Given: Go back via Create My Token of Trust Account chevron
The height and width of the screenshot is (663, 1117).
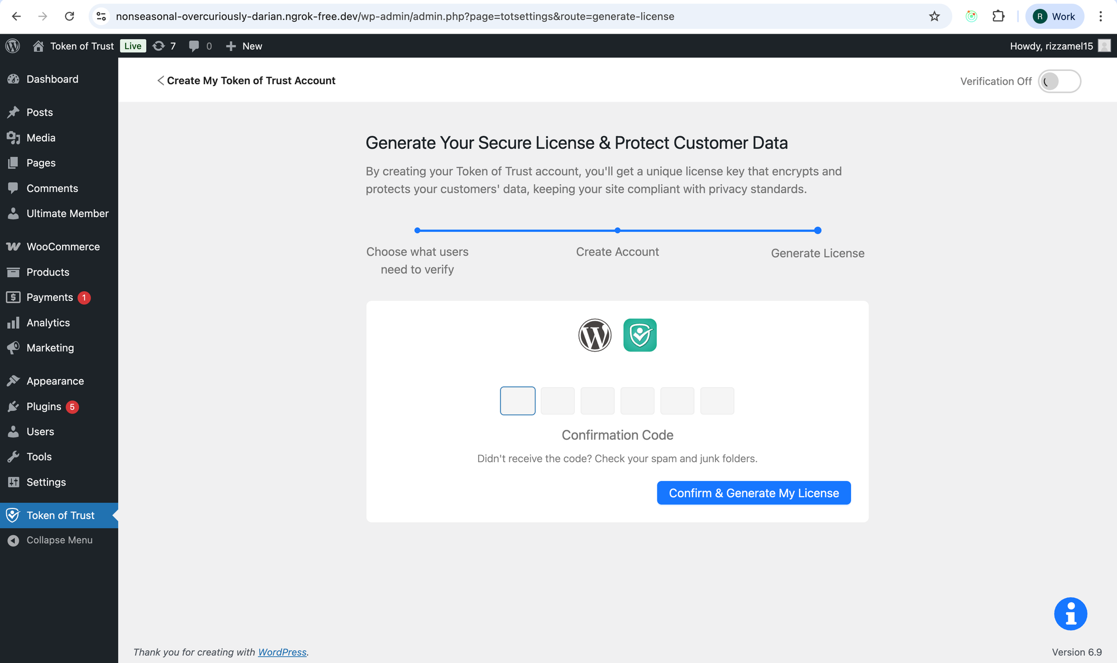Looking at the screenshot, I should [x=160, y=81].
